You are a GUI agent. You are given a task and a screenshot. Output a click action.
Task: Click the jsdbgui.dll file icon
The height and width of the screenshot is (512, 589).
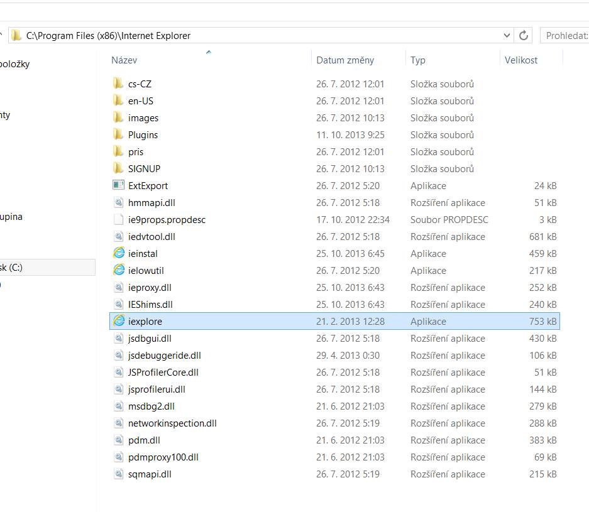click(118, 338)
